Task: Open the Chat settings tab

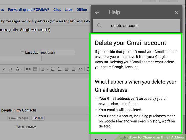Action: coord(57,9)
